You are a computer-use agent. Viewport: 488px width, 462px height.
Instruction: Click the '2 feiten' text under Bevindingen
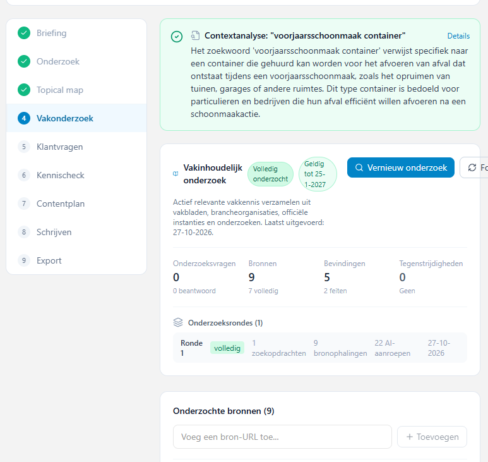(x=335, y=291)
